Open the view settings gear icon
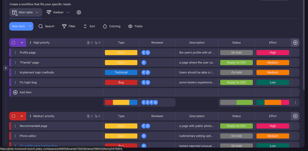Screen dimensions: 308x151 tap(79, 12)
